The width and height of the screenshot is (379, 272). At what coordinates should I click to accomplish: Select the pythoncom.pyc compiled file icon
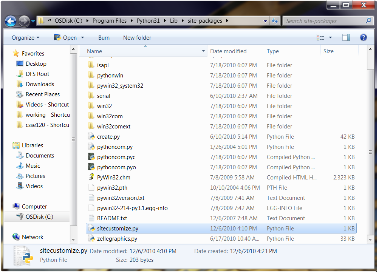tap(91, 157)
